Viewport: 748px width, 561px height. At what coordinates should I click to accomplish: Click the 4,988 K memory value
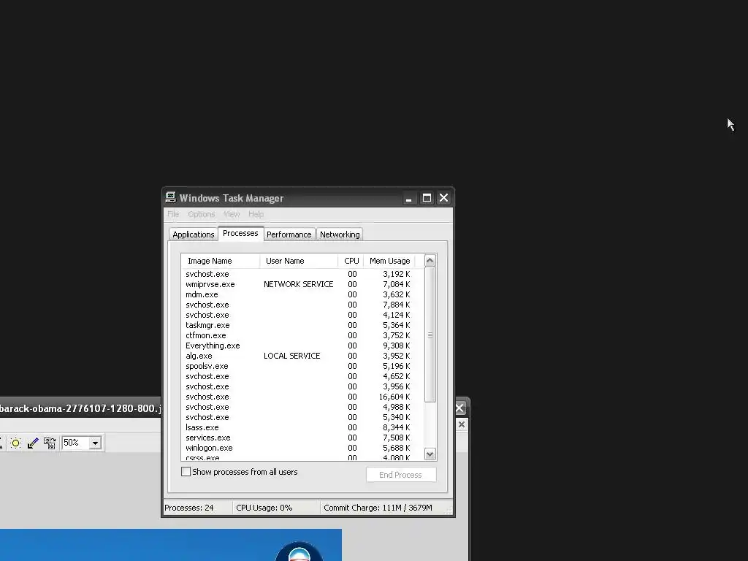[397, 407]
